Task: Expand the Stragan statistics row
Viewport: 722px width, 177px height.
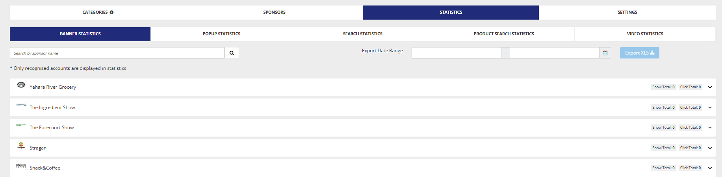Action: [710, 148]
